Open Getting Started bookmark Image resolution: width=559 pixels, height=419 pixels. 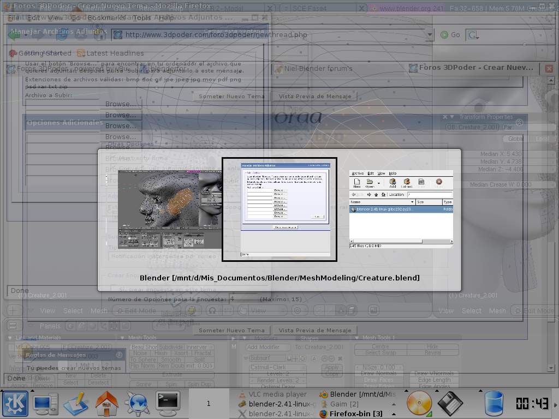[40, 53]
